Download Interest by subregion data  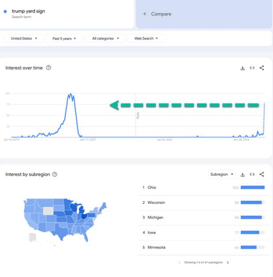[243, 174]
